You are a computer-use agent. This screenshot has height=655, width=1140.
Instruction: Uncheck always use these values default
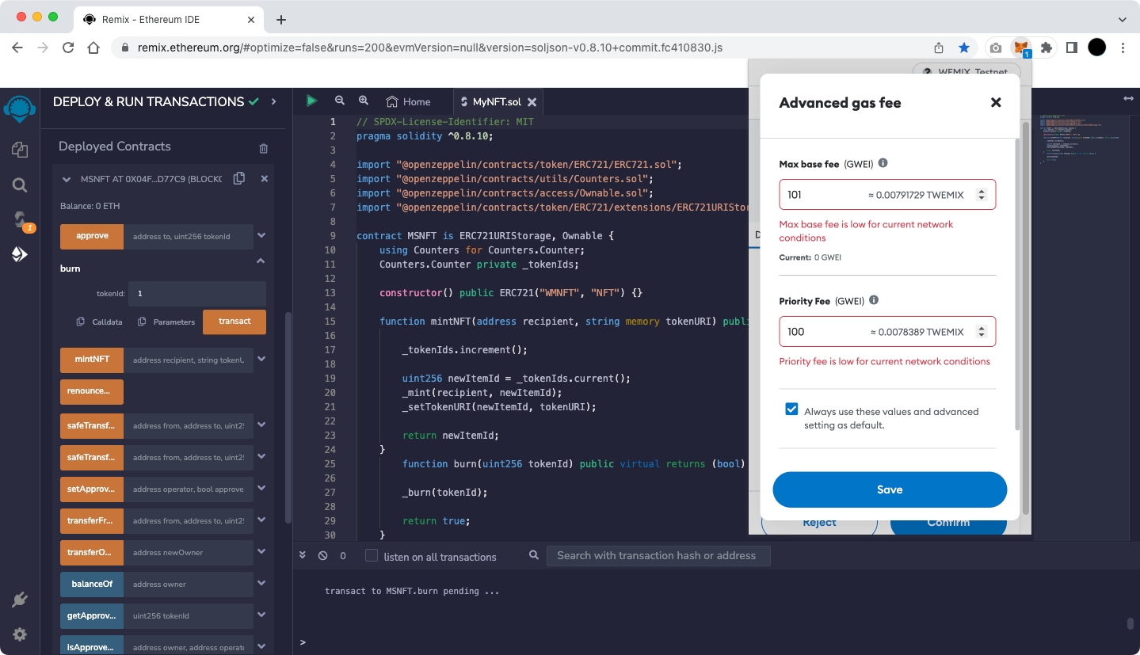click(x=791, y=409)
